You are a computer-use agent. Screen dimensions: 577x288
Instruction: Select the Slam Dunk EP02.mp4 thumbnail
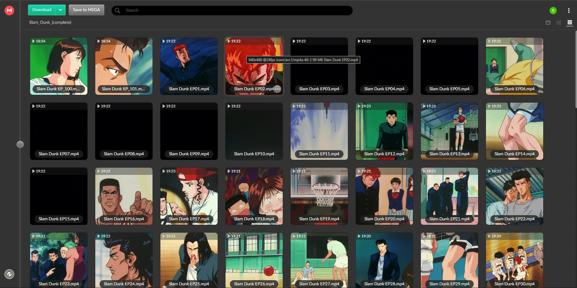(x=254, y=66)
